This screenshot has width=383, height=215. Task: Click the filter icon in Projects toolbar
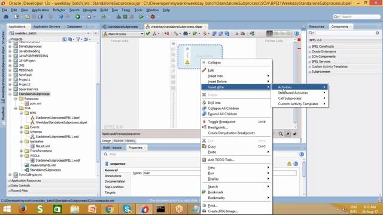point(78,39)
